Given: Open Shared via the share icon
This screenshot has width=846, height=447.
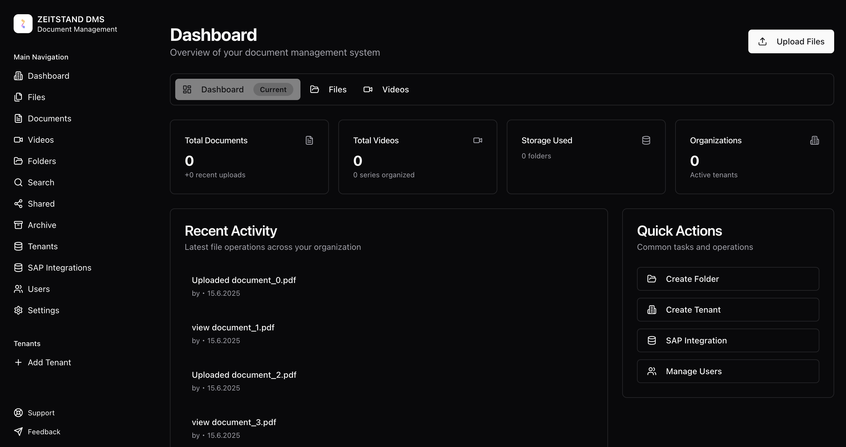Looking at the screenshot, I should (x=18, y=204).
